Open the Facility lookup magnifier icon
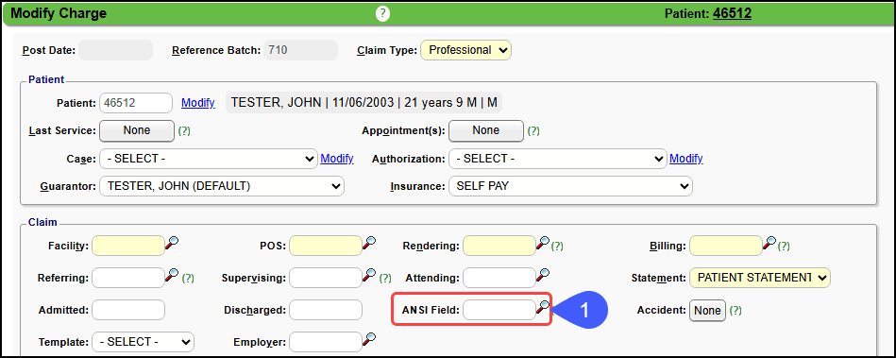This screenshot has width=896, height=358. [x=172, y=243]
